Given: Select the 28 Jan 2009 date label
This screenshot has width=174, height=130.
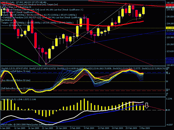Looking at the screenshot, I should [62, 128].
